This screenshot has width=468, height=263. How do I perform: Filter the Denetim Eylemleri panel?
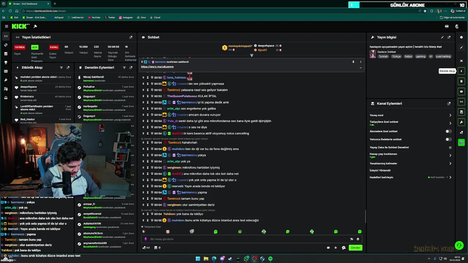pos(124,68)
